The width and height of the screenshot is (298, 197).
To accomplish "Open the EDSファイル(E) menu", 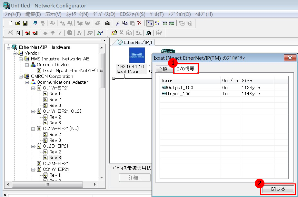I will click(x=134, y=14).
